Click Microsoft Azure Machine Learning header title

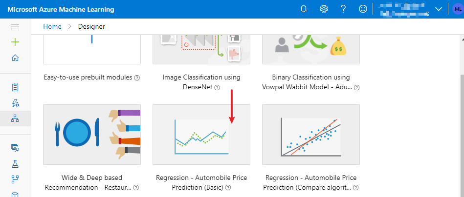pos(61,9)
